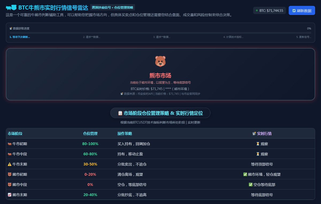Click the large bear face emoji
Image resolution: width=321 pixels, height=204 pixels.
click(160, 61)
